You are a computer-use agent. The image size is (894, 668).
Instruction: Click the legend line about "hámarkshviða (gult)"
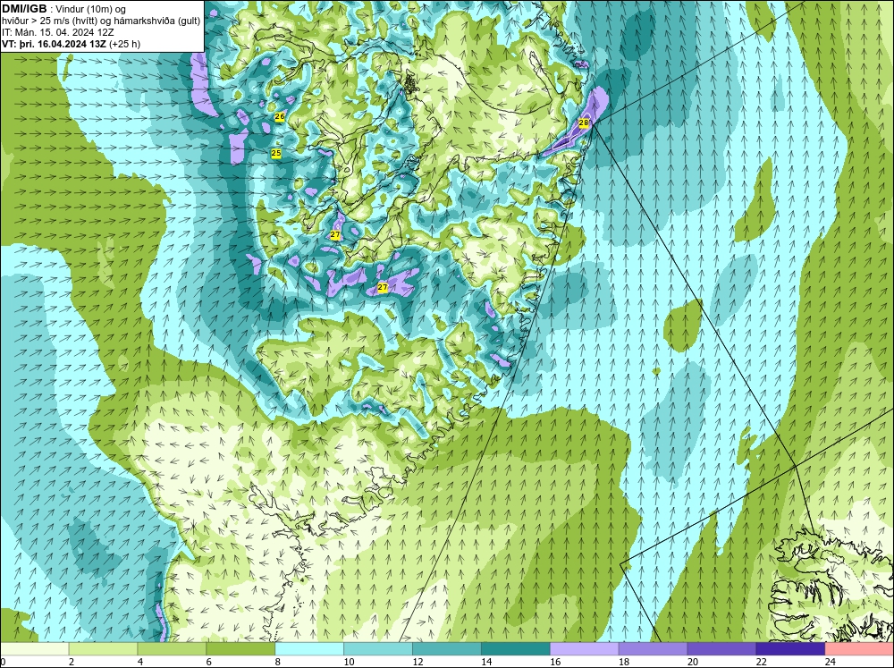tap(101, 21)
